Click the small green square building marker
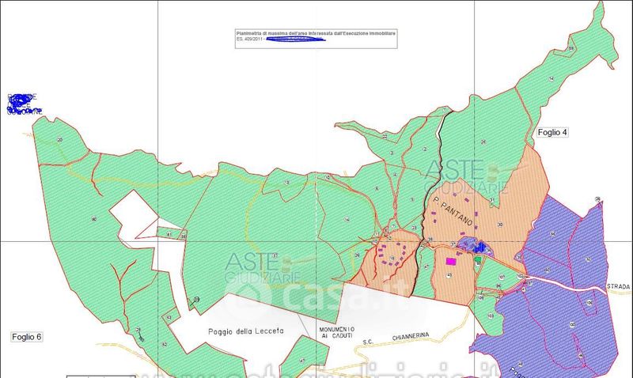This screenshot has height=378, width=633. pyautogui.click(x=477, y=259)
